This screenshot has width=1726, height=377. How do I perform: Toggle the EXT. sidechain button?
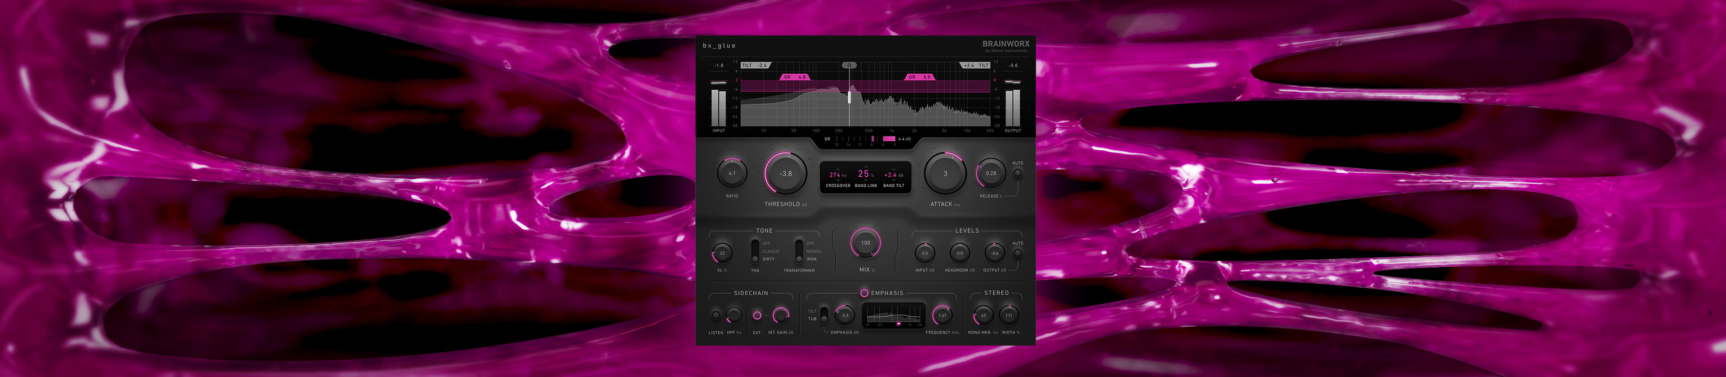coord(757,315)
